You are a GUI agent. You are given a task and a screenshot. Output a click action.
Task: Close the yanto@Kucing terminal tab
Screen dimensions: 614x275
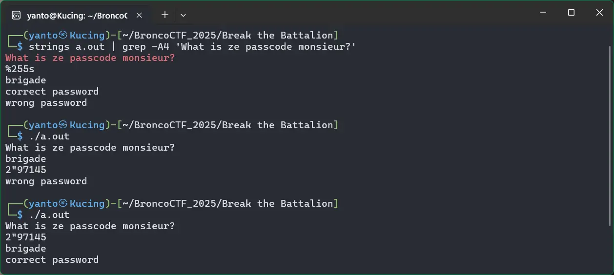click(x=139, y=15)
